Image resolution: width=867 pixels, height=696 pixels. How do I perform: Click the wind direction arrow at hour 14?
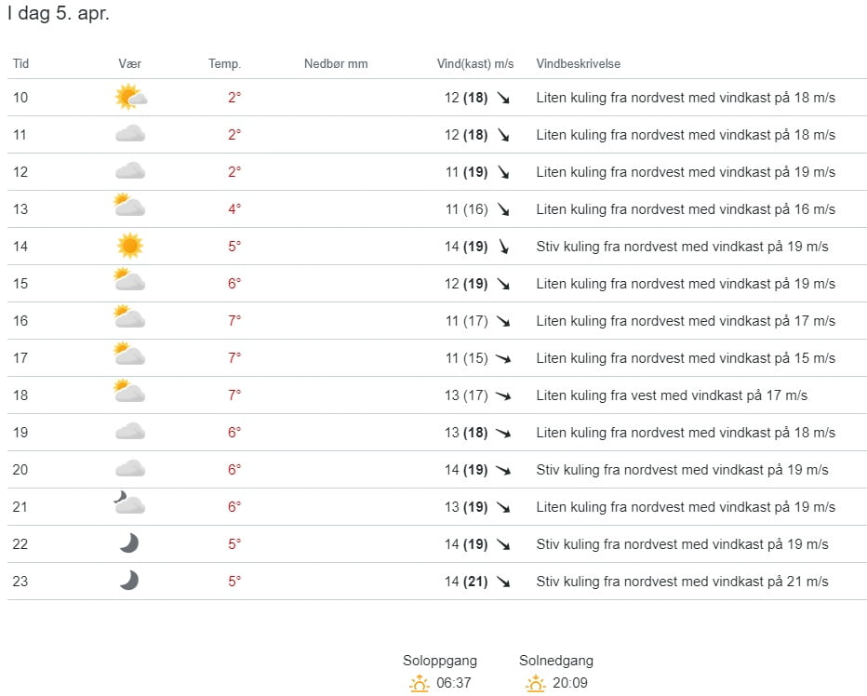pos(503,247)
